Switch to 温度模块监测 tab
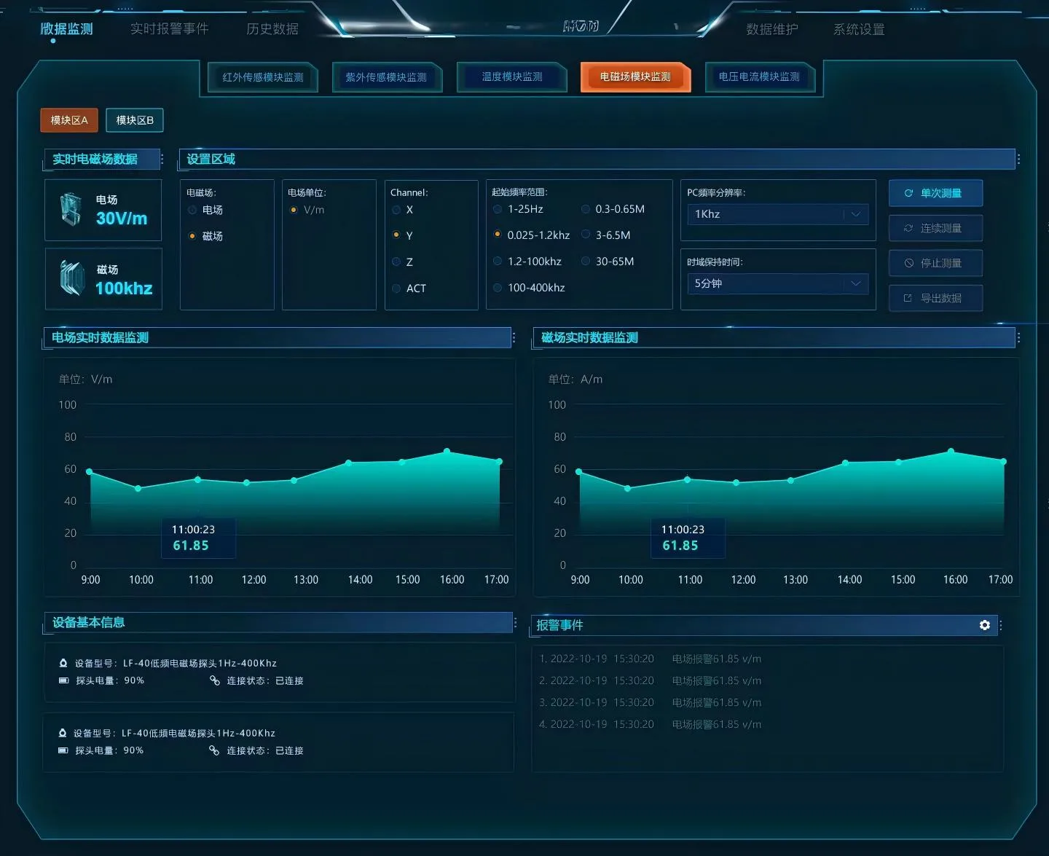This screenshot has height=856, width=1049. 512,76
